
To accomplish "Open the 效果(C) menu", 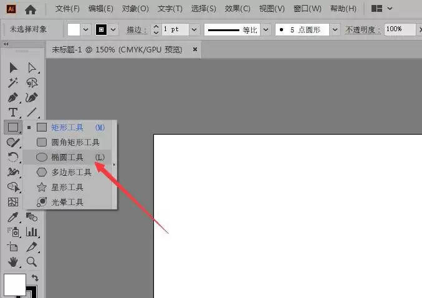I will pyautogui.click(x=237, y=9).
